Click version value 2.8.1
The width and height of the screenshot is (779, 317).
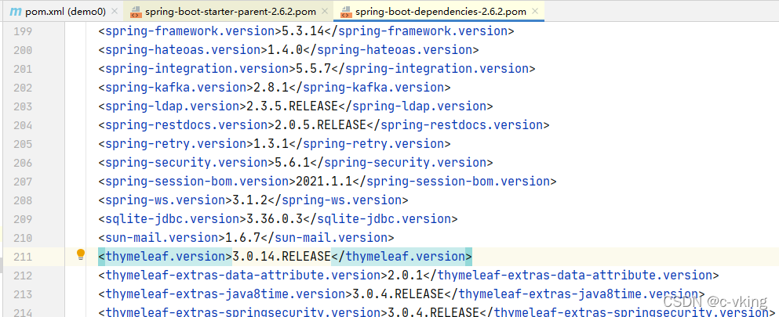pos(271,88)
